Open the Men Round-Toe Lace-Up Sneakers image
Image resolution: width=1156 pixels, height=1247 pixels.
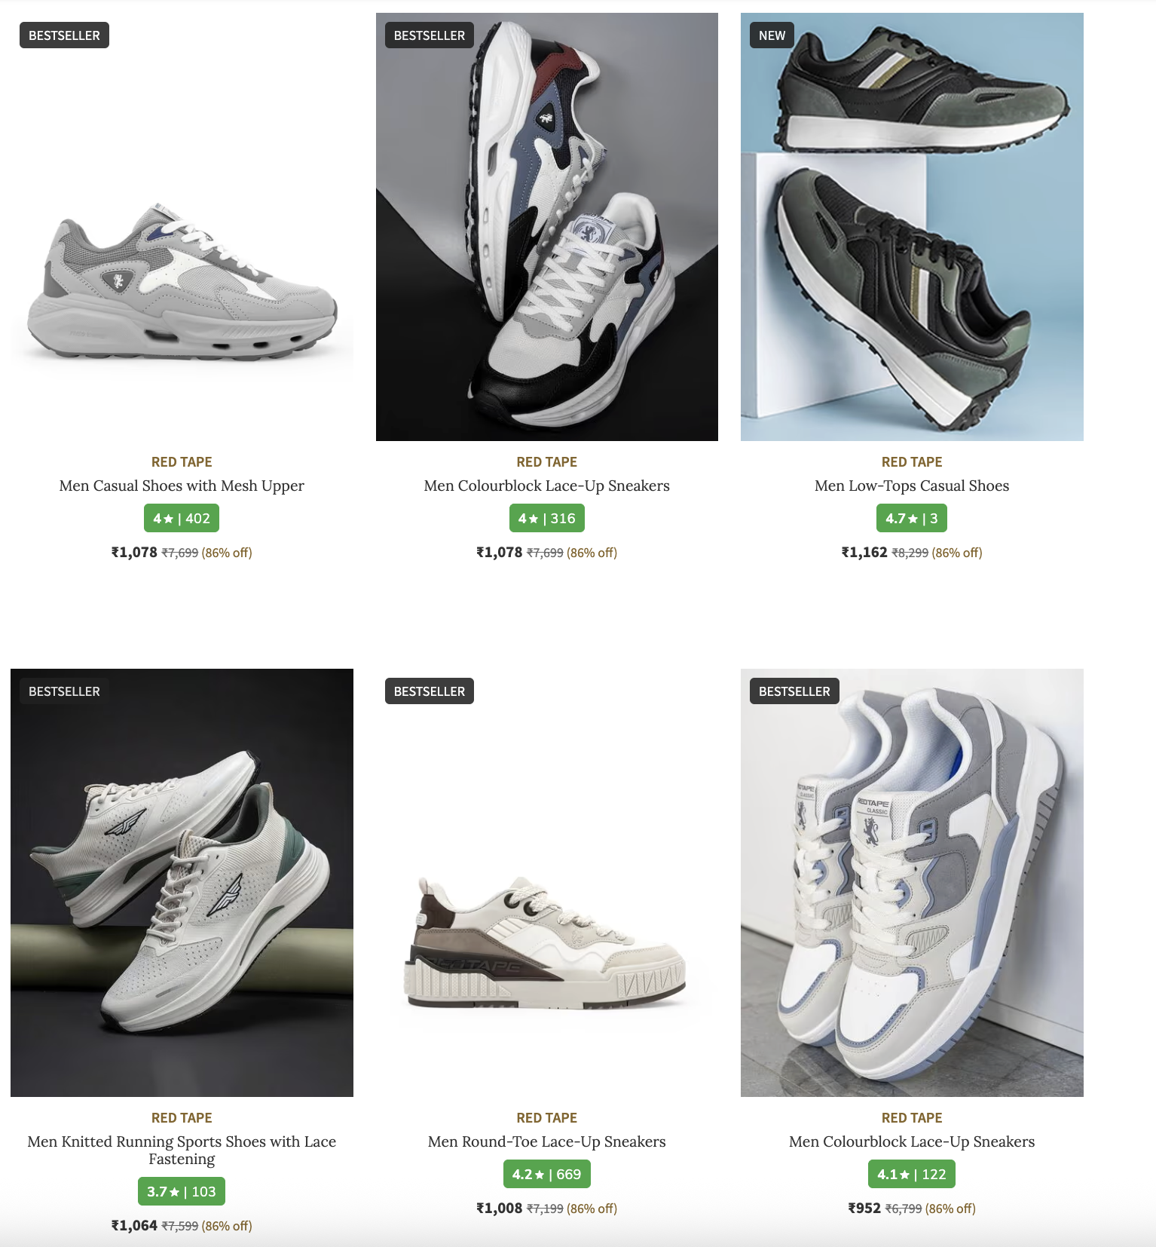click(547, 883)
